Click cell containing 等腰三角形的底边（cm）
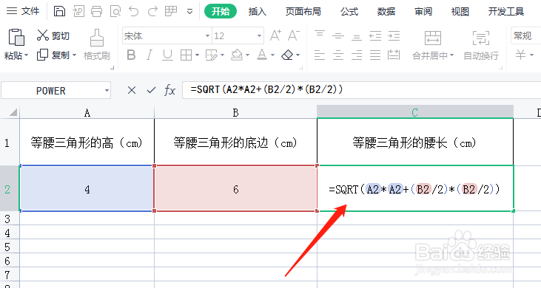 click(x=235, y=143)
